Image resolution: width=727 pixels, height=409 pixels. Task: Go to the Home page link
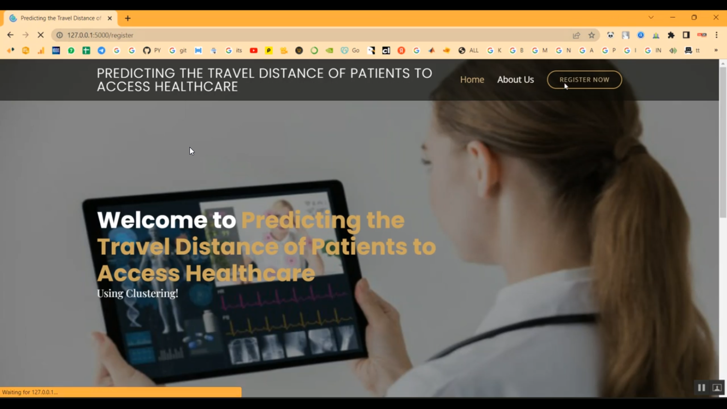(x=472, y=79)
